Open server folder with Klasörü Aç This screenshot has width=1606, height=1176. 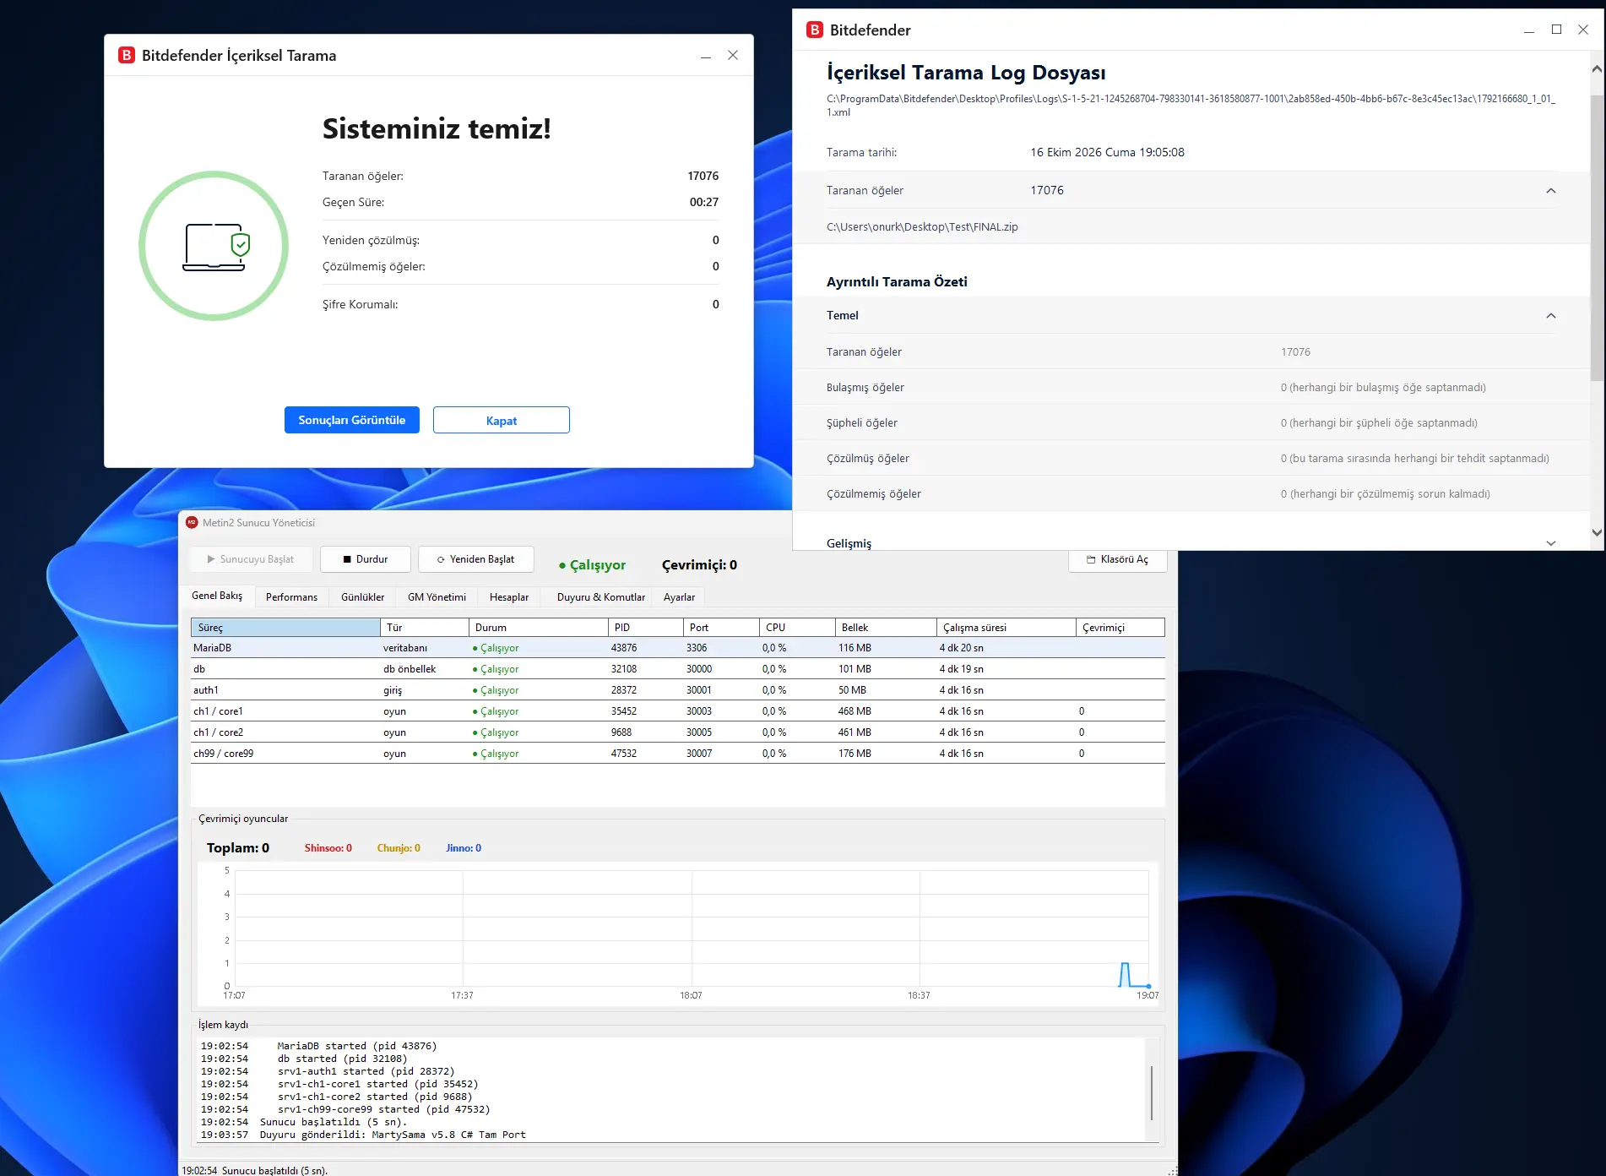[x=1117, y=559]
